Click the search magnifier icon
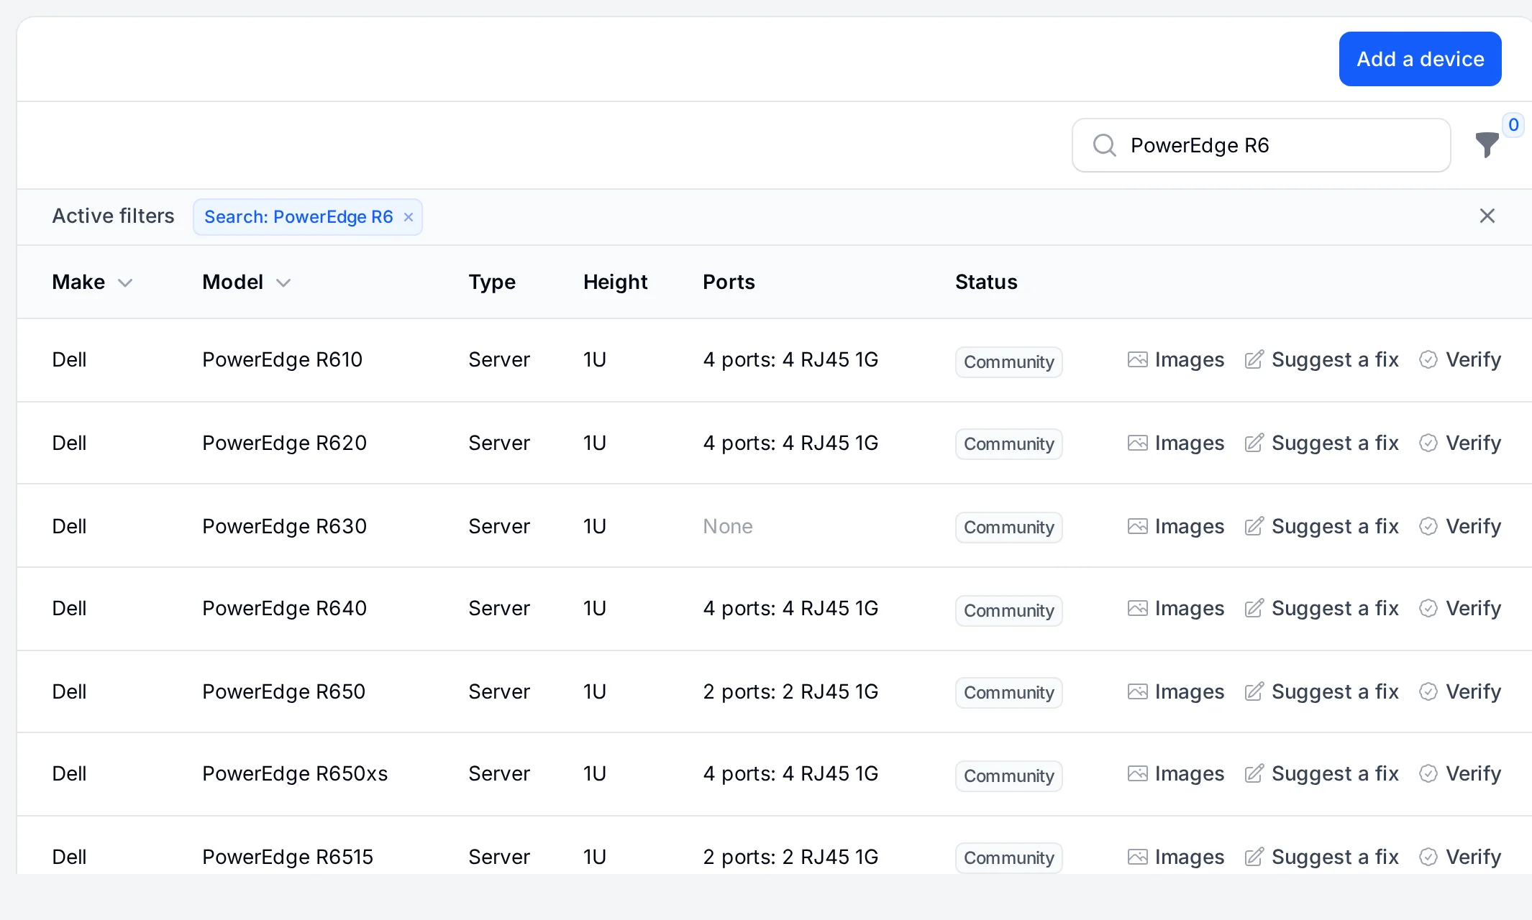Image resolution: width=1532 pixels, height=920 pixels. (1104, 145)
